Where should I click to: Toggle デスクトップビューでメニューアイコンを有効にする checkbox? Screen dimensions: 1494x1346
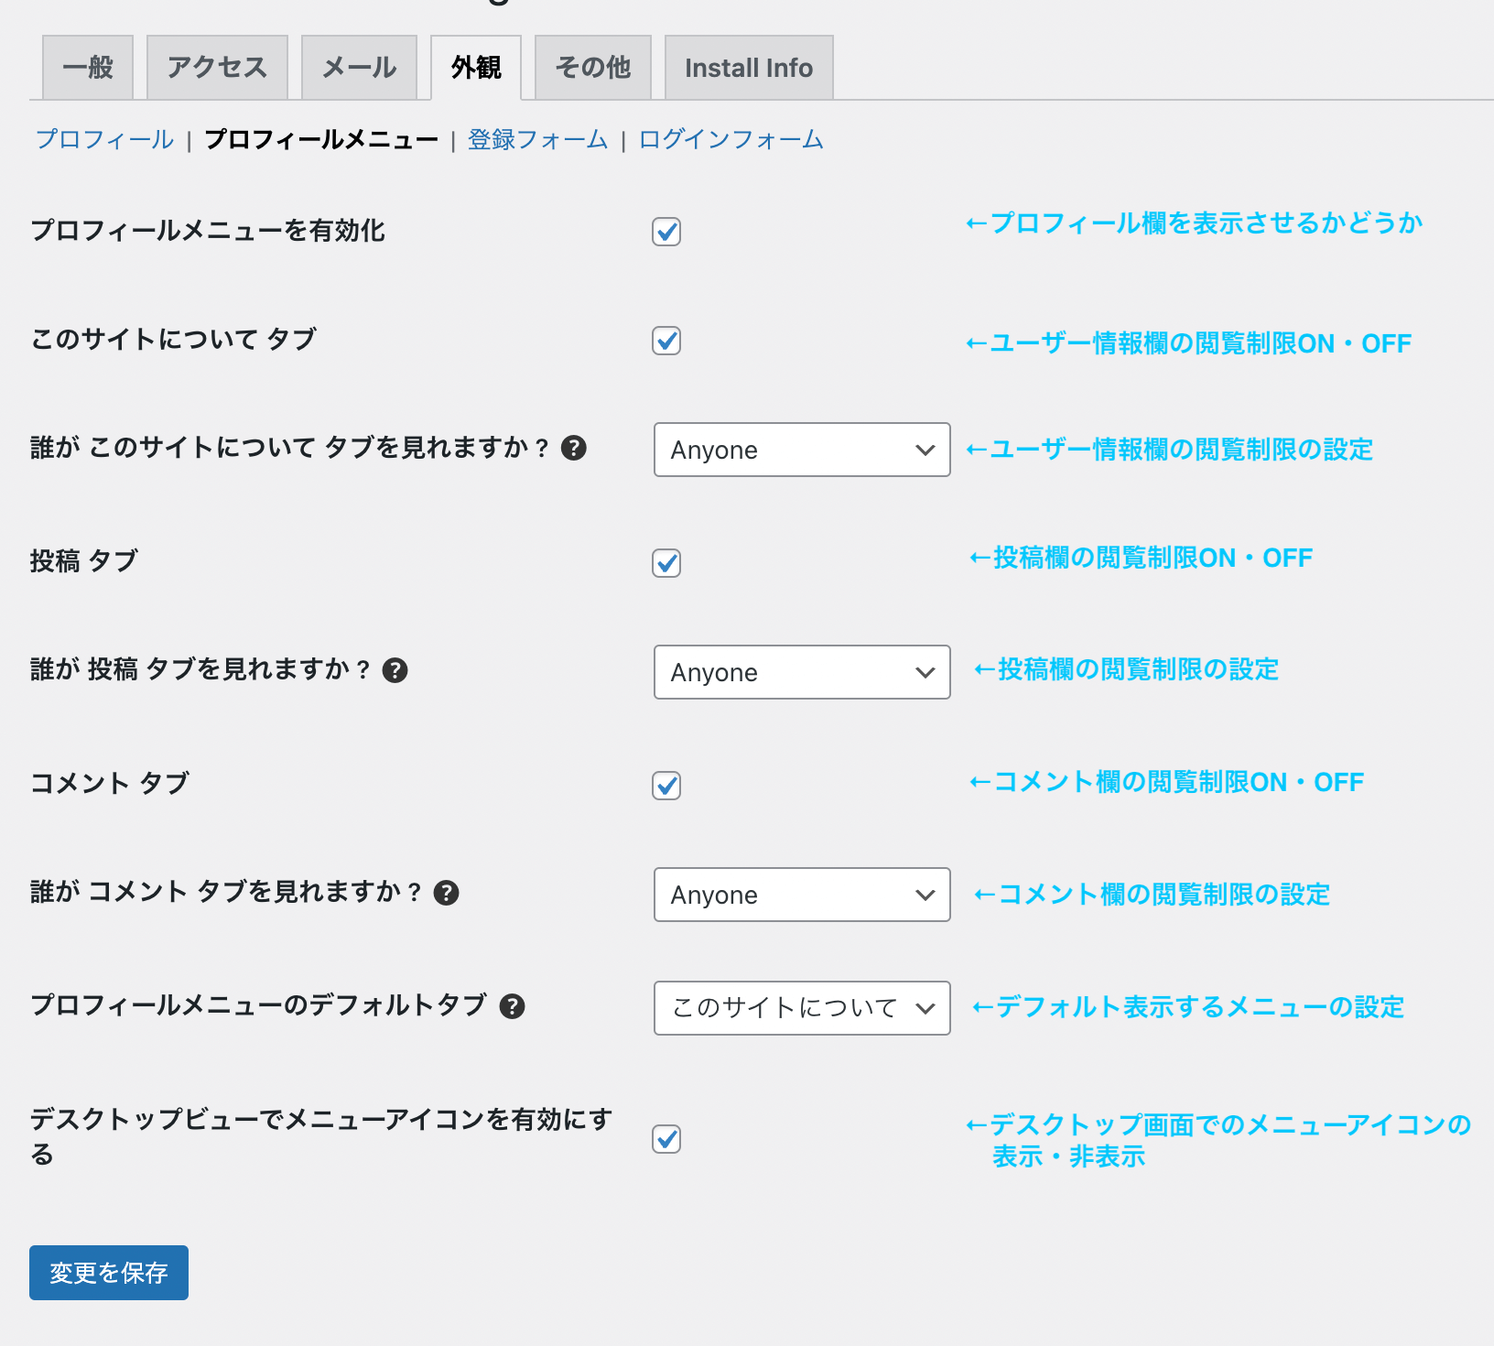666,1139
